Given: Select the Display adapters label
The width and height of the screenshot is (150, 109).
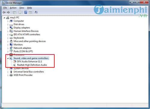Looking at the screenshot, I should pyautogui.click(x=22, y=28).
